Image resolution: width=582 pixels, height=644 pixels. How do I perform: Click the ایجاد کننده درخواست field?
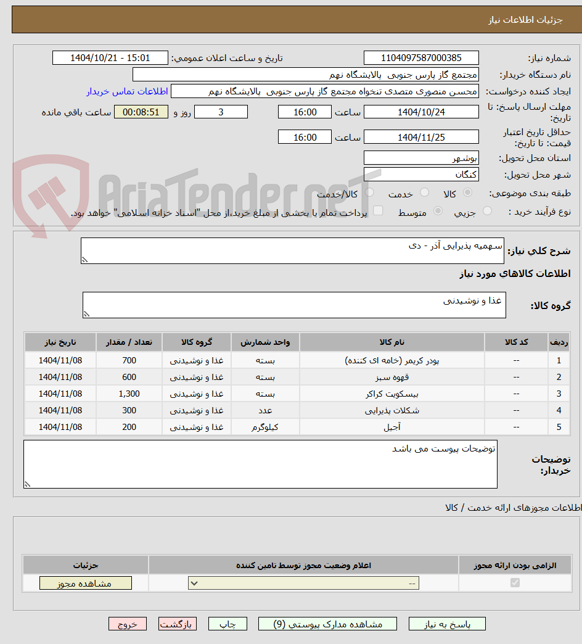[325, 91]
